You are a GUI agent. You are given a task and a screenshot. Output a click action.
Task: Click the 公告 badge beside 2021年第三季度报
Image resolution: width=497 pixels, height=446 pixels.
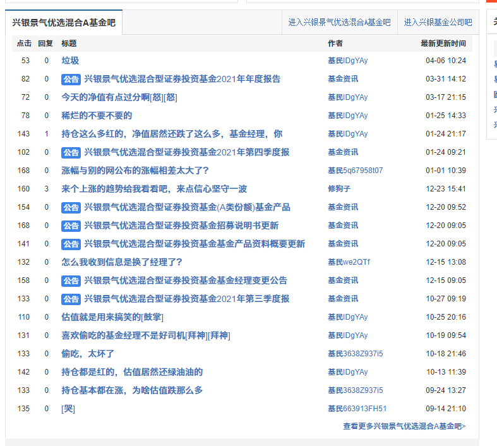[71, 299]
